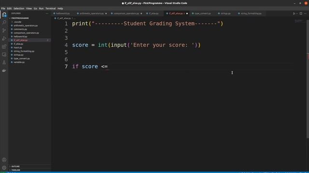Open the Edit menu
309x173 pixels.
click(x=9, y=9)
